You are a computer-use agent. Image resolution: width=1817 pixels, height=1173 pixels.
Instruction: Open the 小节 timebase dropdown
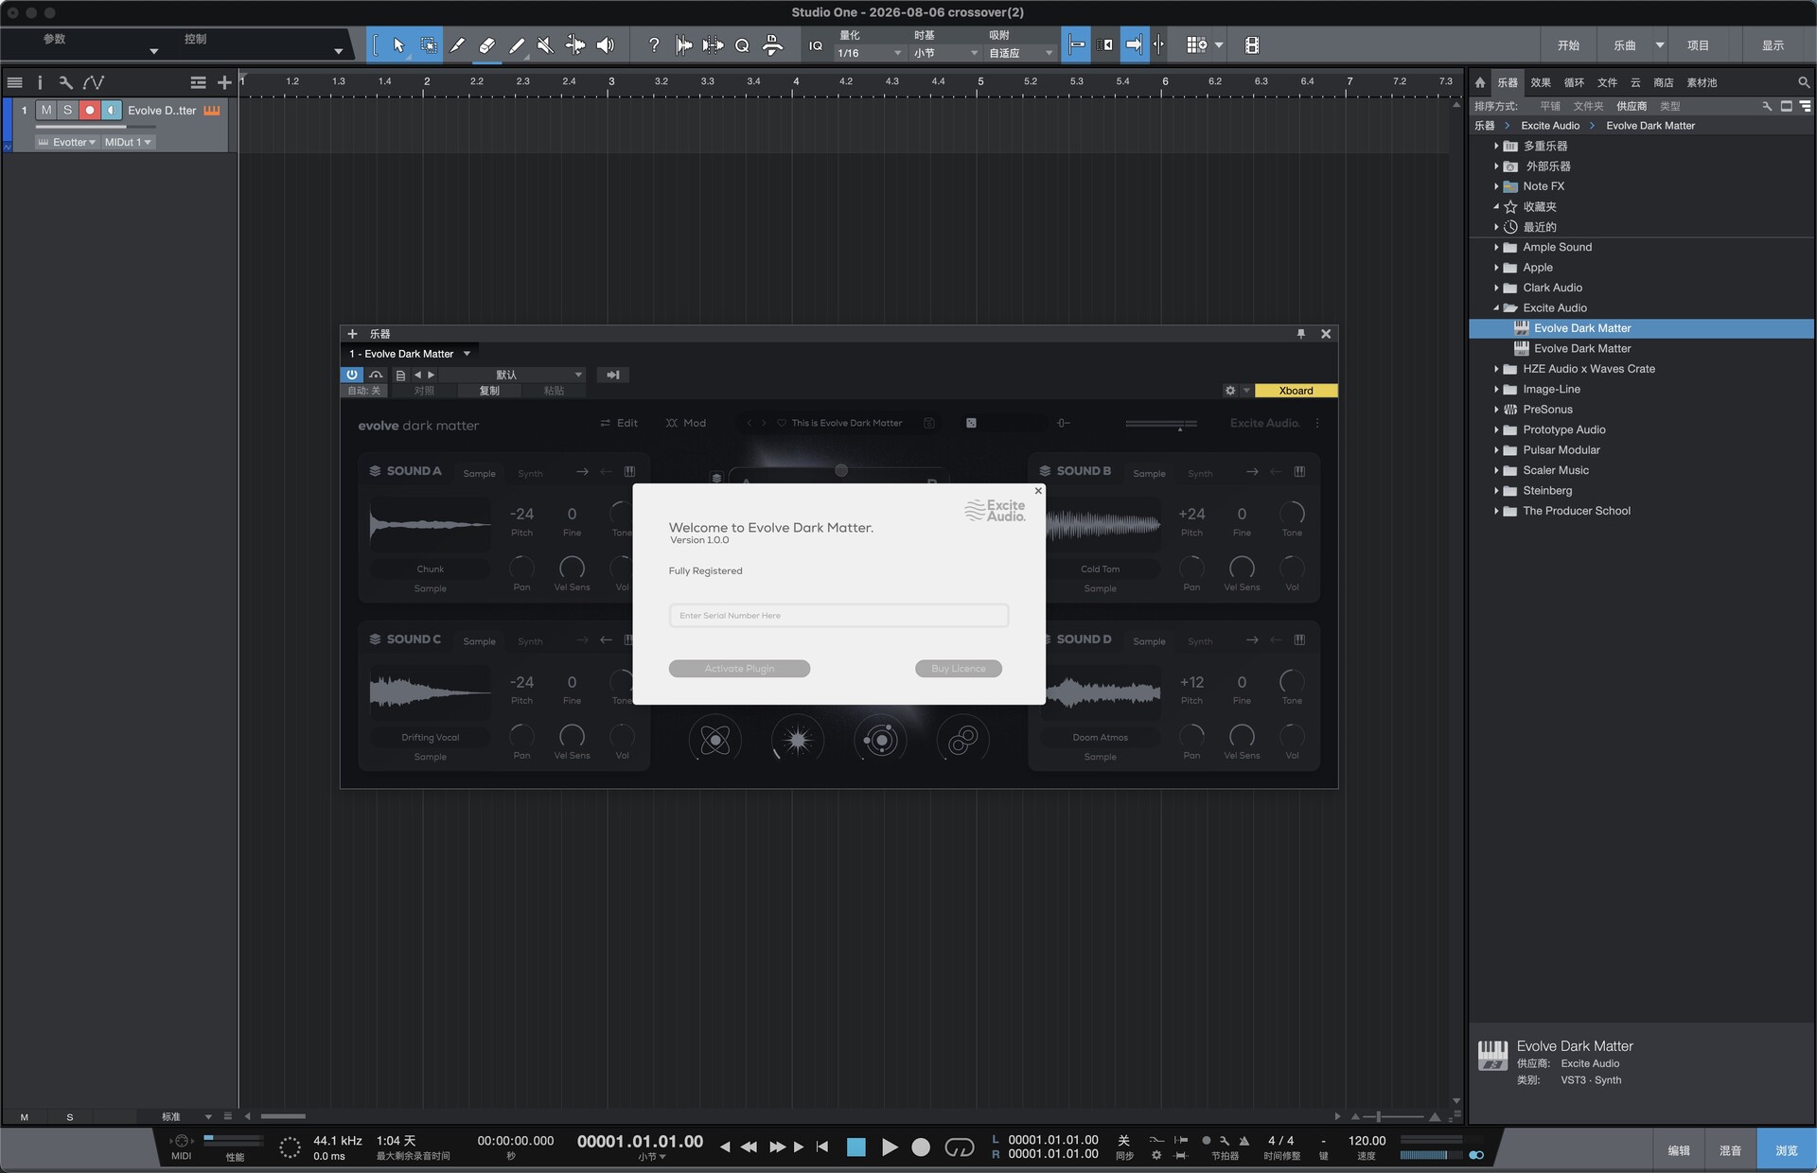945,53
